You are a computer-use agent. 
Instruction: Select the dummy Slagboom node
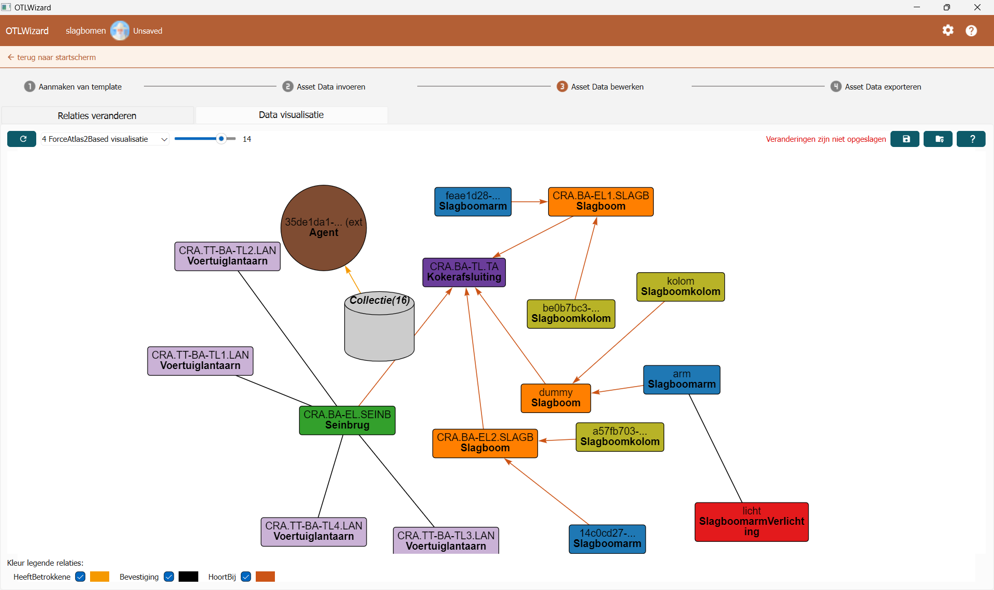555,397
